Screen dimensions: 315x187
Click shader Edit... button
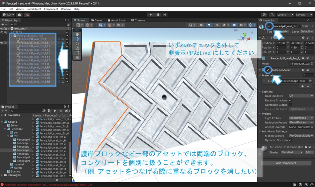(x=309, y=152)
